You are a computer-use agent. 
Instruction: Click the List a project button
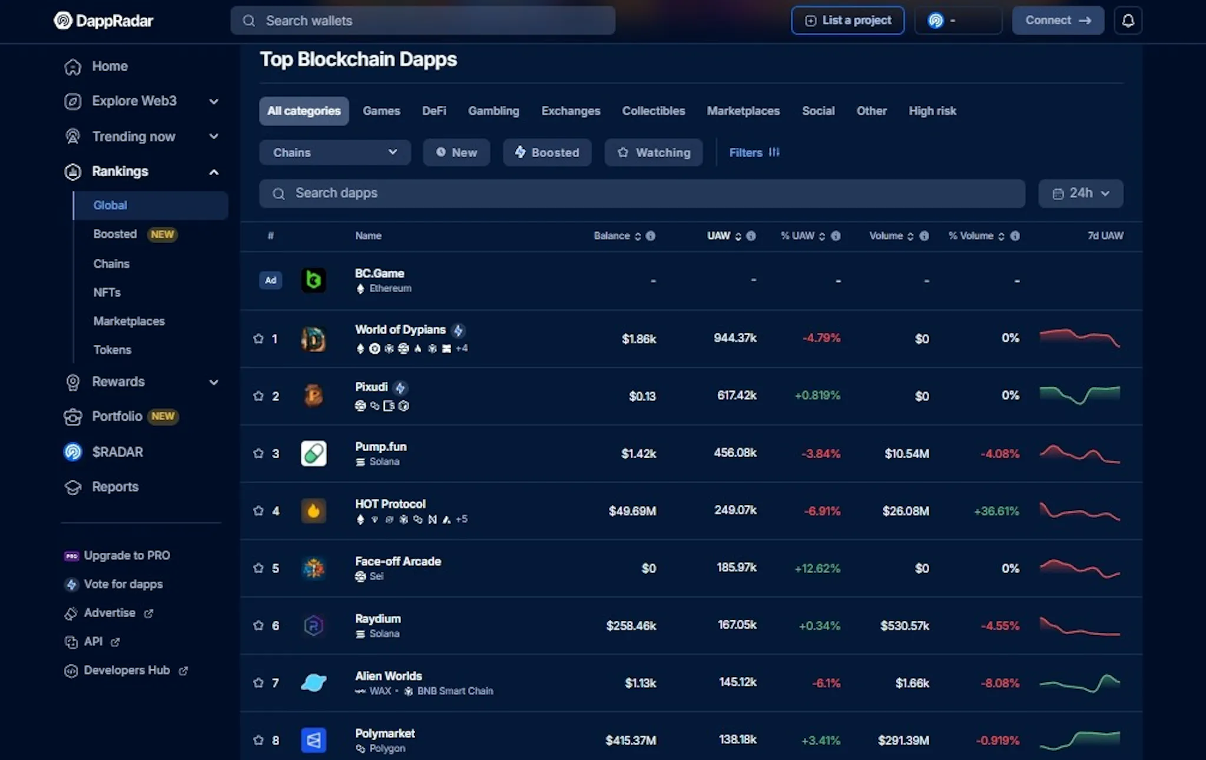(x=847, y=21)
